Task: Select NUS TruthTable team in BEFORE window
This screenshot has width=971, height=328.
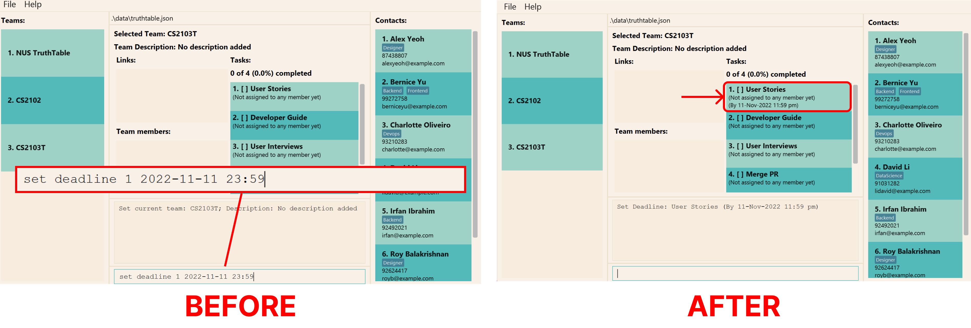Action: (52, 53)
